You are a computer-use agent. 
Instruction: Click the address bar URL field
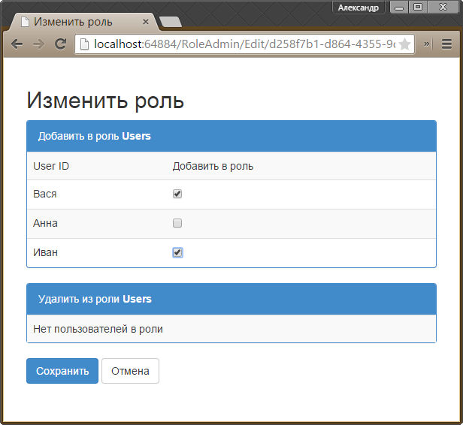244,44
